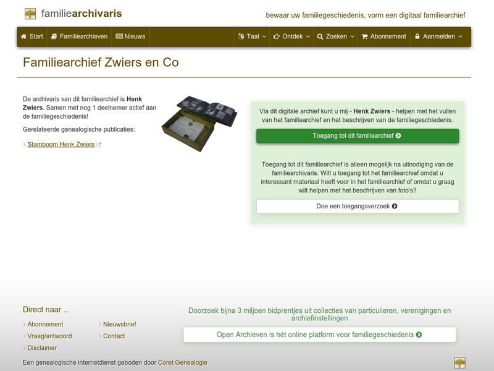Click the home icon in the navbar
This screenshot has height=371, width=494.
[x=23, y=36]
